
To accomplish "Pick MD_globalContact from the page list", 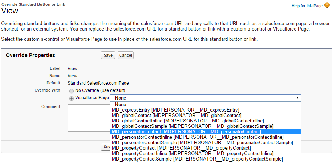I will (177, 116).
